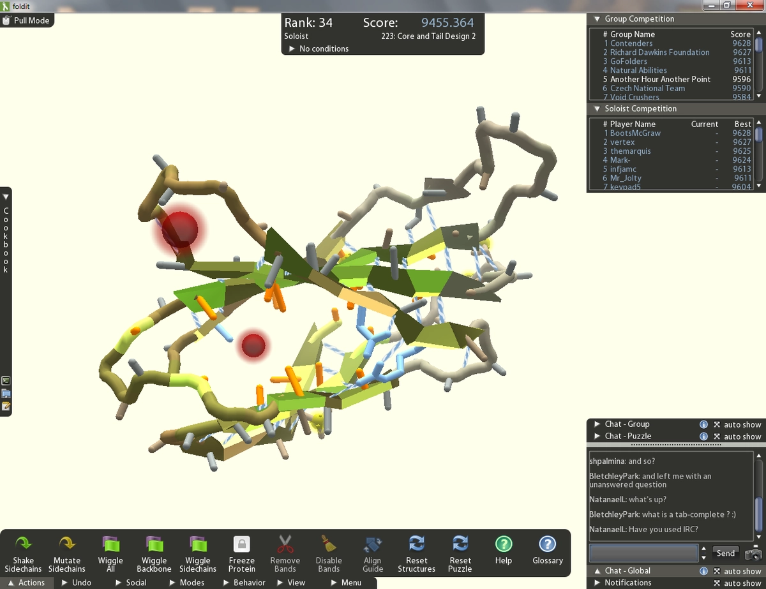The height and width of the screenshot is (589, 766).
Task: Start Wiggle All on the protein
Action: pos(110,544)
